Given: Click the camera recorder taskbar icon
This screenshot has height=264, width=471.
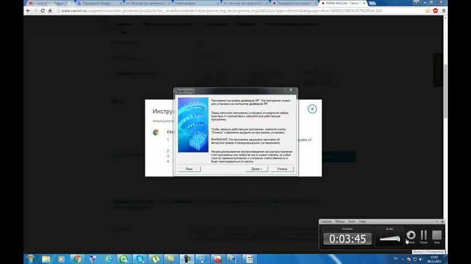Looking at the screenshot, I should pos(186,259).
